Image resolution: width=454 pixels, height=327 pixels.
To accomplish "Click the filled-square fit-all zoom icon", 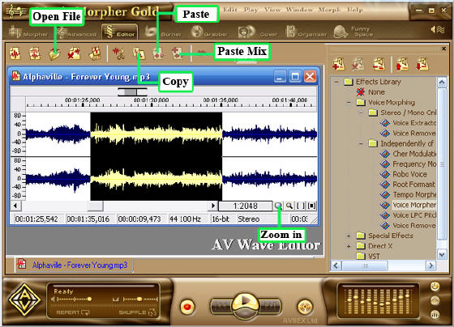I will (x=311, y=206).
